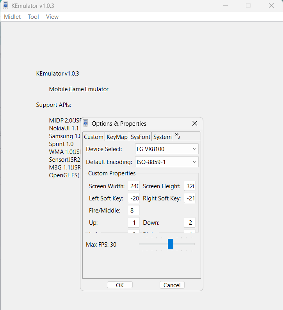Click the Max FPS slider handle
The image size is (283, 310).
click(x=171, y=244)
